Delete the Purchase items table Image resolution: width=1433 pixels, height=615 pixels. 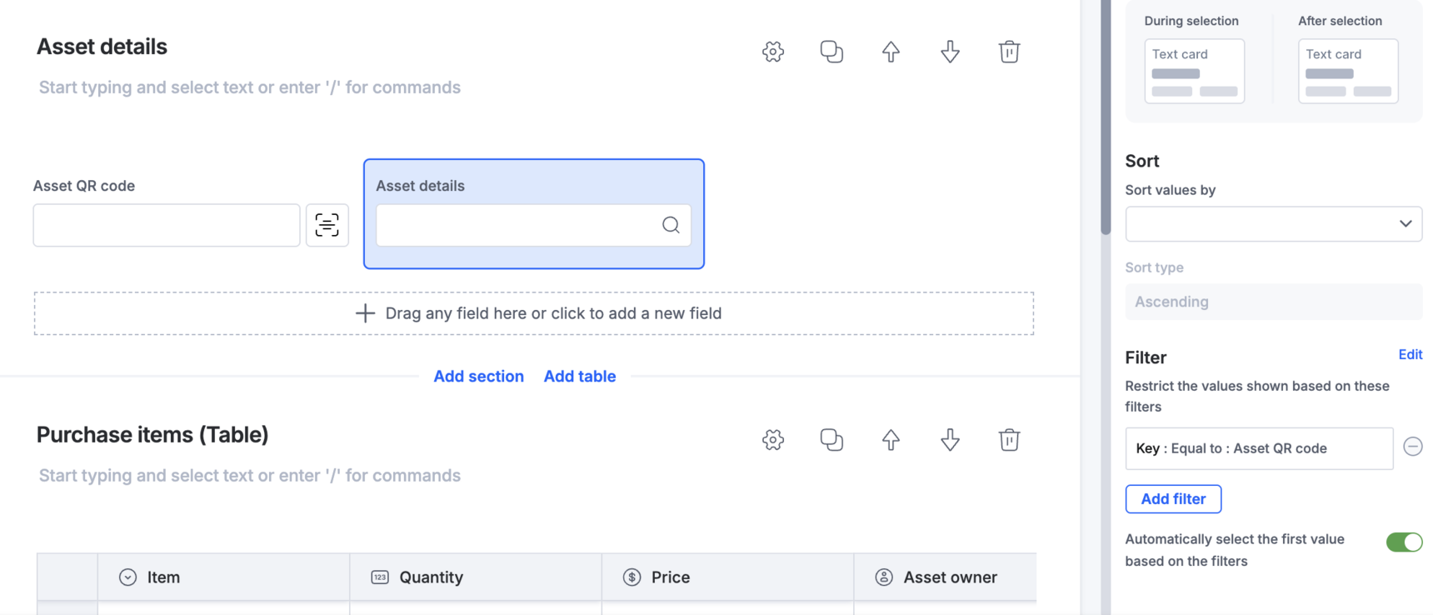coord(1009,440)
